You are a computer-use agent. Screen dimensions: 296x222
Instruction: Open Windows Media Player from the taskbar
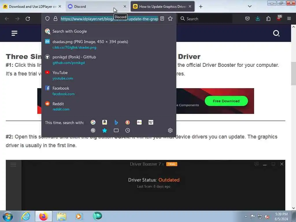tap(79, 216)
